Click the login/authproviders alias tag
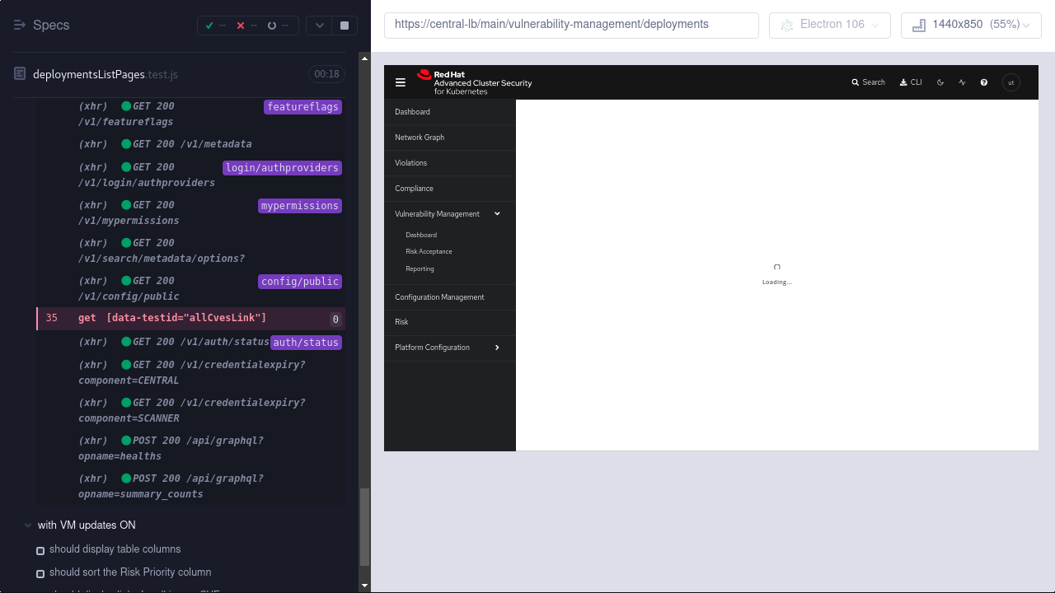The image size is (1055, 593). coord(282,168)
